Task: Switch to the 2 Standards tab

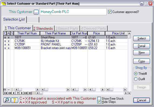Action: tap(43, 28)
